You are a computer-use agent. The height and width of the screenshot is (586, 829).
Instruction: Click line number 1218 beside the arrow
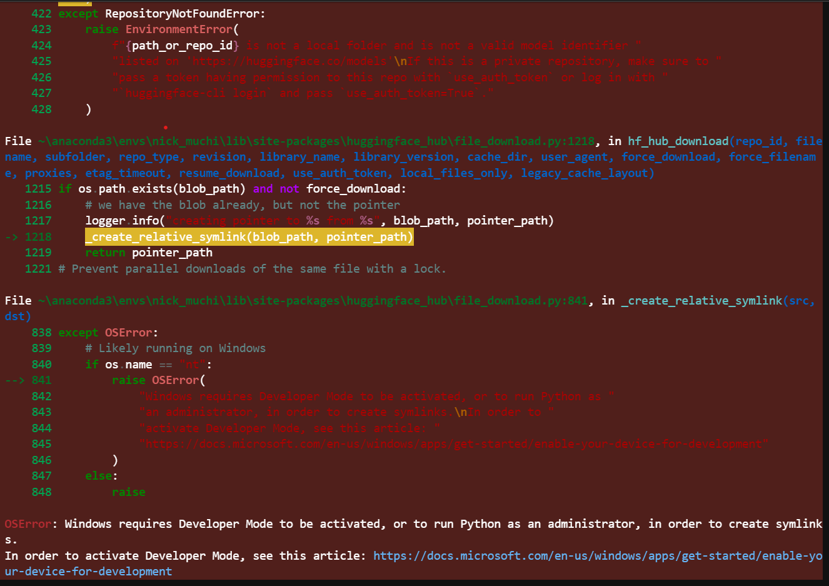pyautogui.click(x=38, y=237)
